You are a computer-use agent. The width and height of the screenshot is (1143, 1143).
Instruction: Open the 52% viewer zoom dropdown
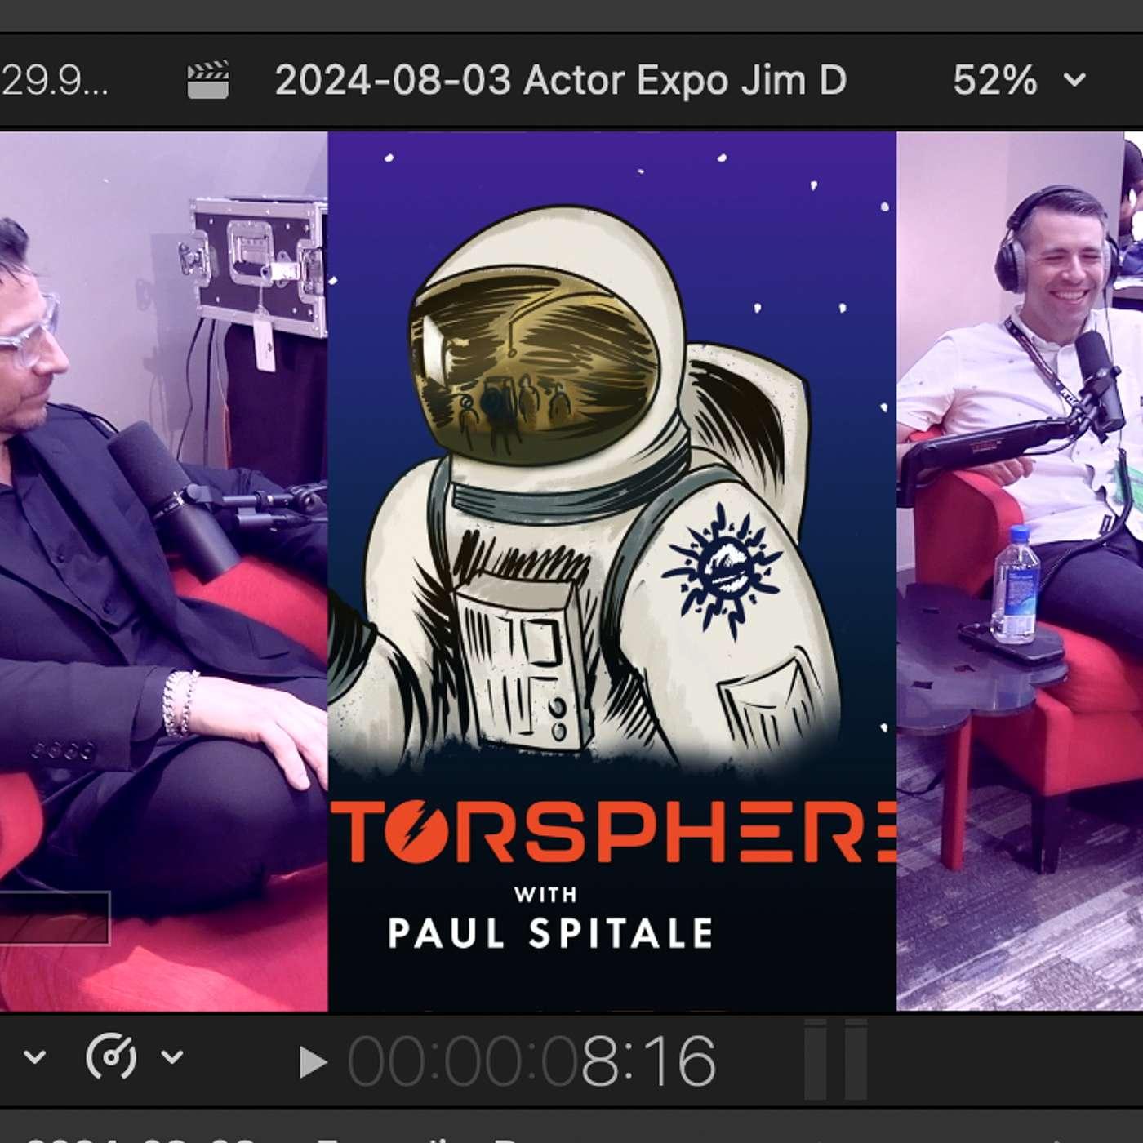pos(1019,80)
